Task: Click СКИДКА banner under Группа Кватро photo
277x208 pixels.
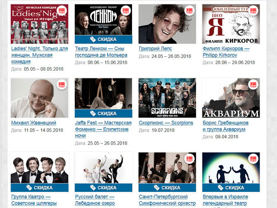Action: (x=39, y=188)
